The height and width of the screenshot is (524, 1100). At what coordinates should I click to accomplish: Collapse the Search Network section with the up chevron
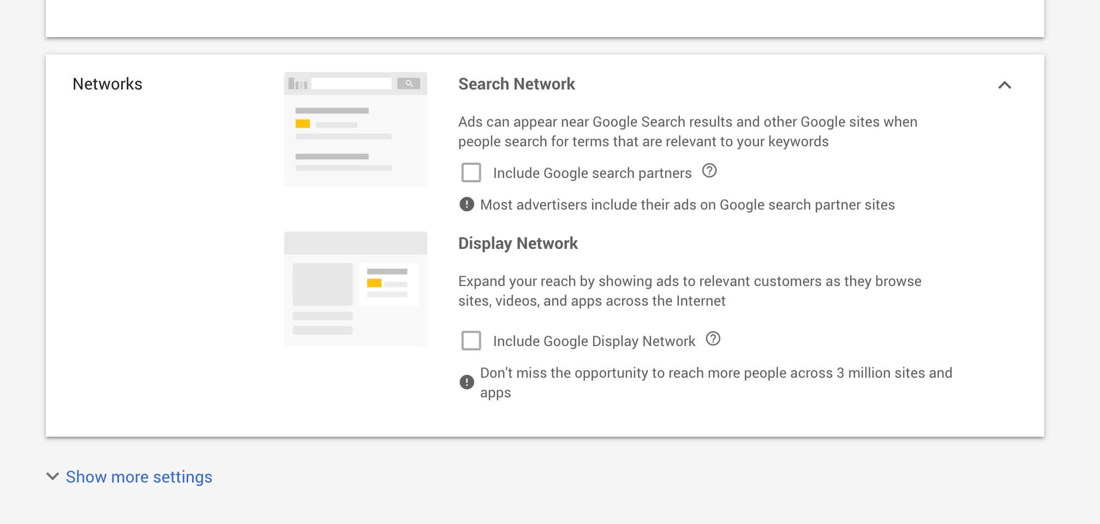(x=1006, y=85)
